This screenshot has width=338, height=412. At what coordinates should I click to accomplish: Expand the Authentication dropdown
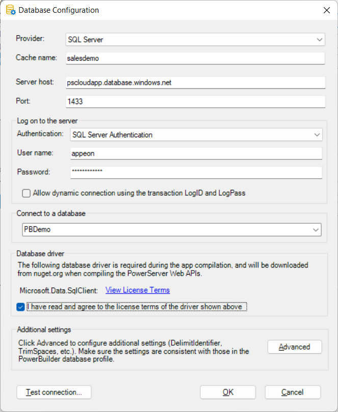pos(195,135)
